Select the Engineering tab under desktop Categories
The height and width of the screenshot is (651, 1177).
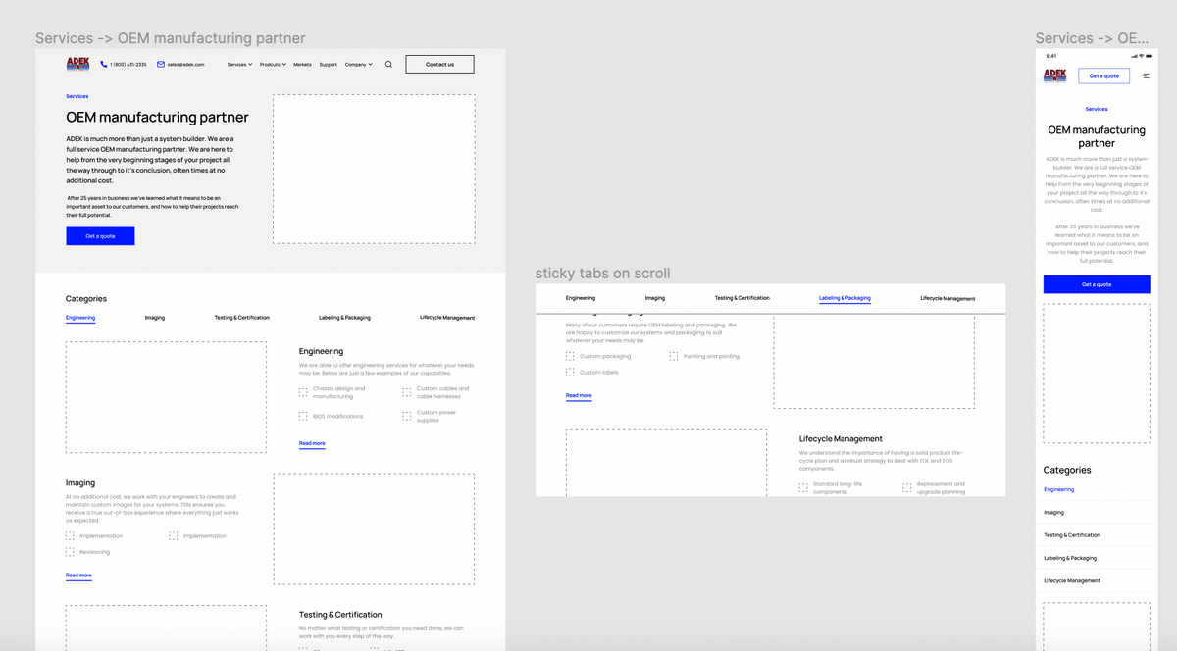tap(80, 318)
